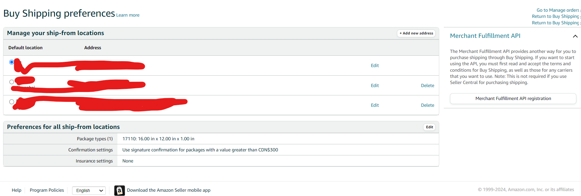Edit the third ship-from address
Image resolution: width=581 pixels, height=196 pixels.
[375, 105]
